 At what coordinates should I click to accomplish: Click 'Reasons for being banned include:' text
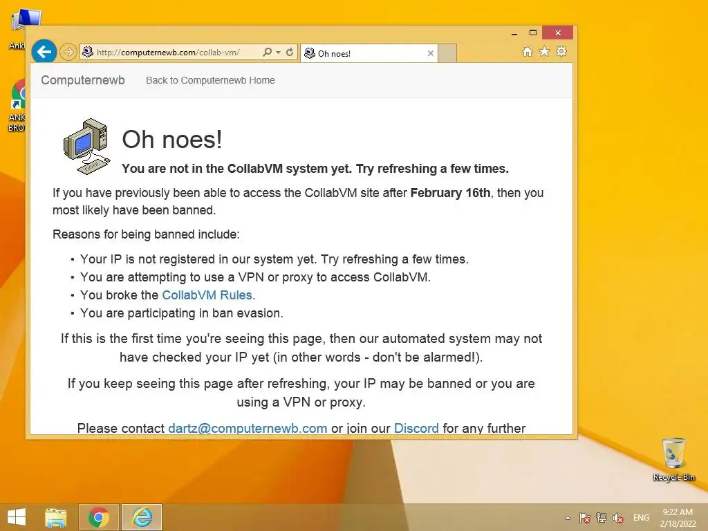tap(146, 234)
